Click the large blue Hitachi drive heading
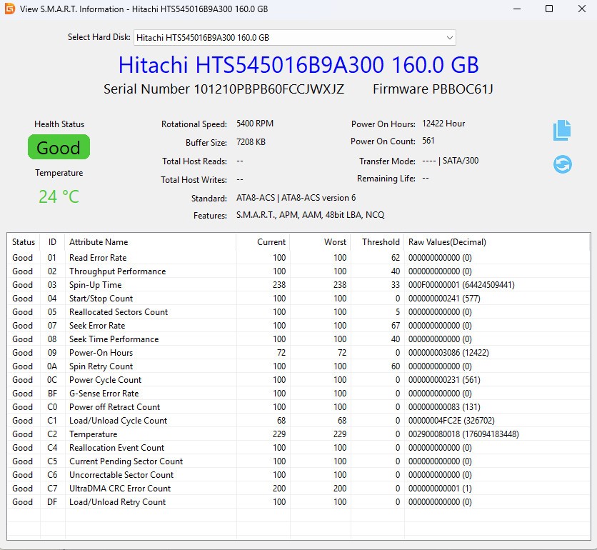The height and width of the screenshot is (550, 597). 298,65
